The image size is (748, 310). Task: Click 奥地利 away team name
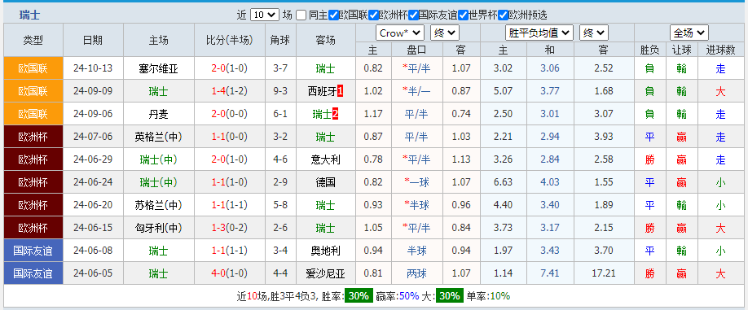click(x=325, y=251)
